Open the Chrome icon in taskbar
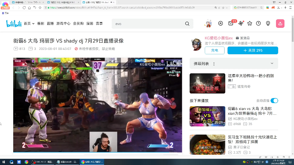The height and width of the screenshot is (165, 294). point(26,162)
